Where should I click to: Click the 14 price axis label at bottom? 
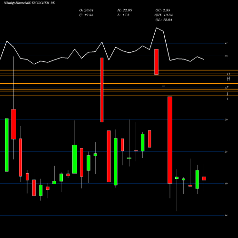pos(226,215)
